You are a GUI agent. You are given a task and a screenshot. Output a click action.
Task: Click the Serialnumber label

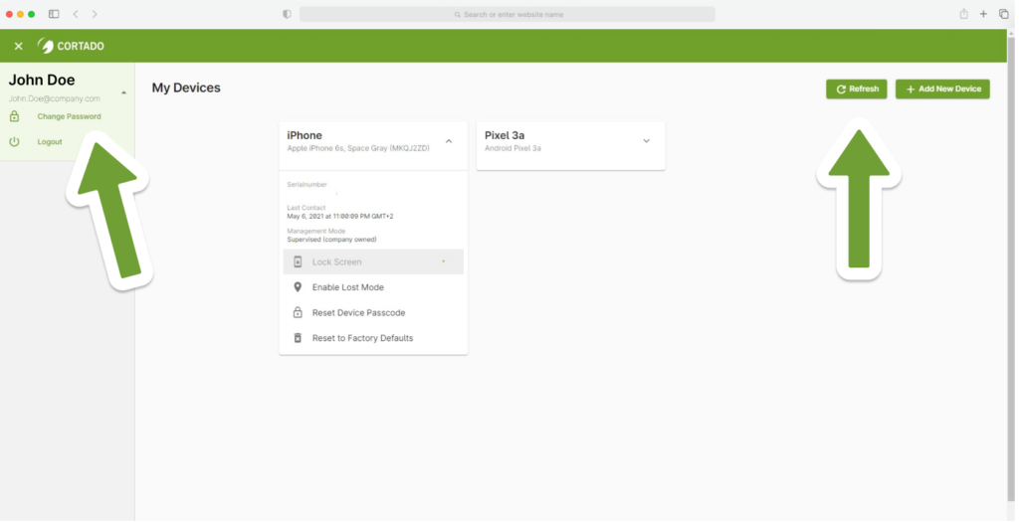pyautogui.click(x=306, y=184)
